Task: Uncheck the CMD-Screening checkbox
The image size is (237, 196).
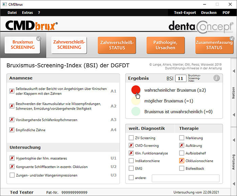Action: click(131, 145)
